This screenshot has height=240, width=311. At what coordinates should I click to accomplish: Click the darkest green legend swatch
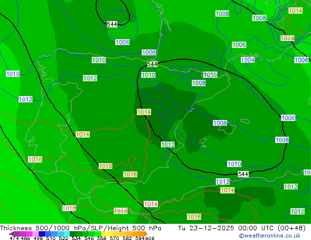tap(73, 234)
